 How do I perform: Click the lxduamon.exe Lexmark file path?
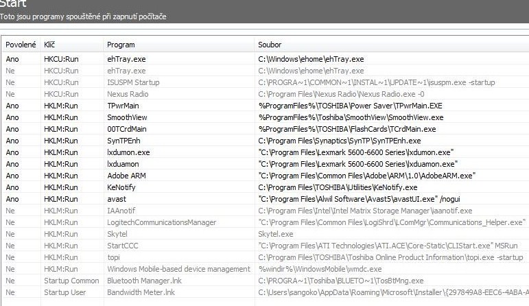pyautogui.click(x=358, y=164)
